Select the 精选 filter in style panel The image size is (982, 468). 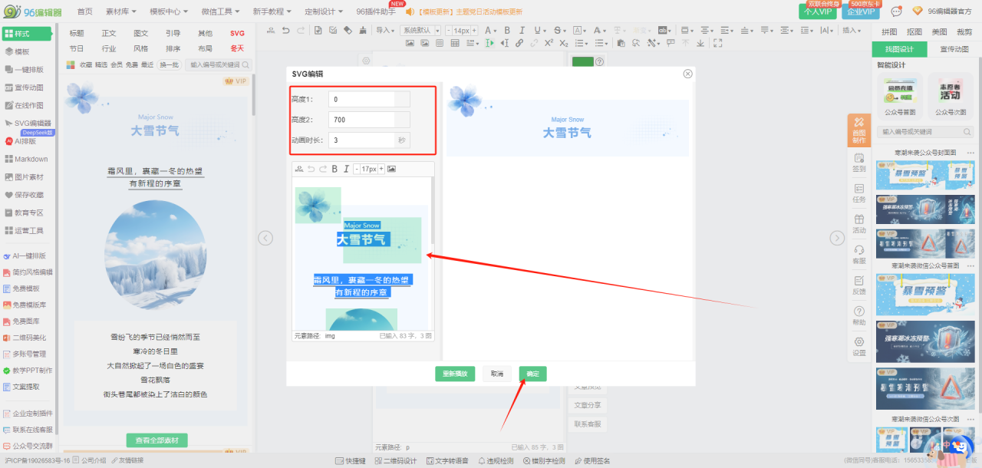[101, 65]
